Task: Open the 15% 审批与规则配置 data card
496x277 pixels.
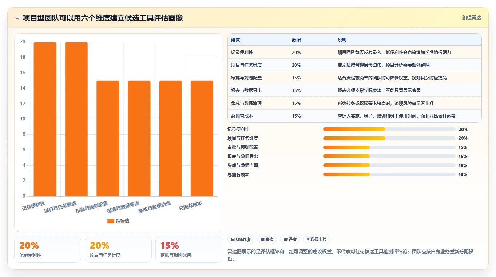Action: click(x=189, y=249)
